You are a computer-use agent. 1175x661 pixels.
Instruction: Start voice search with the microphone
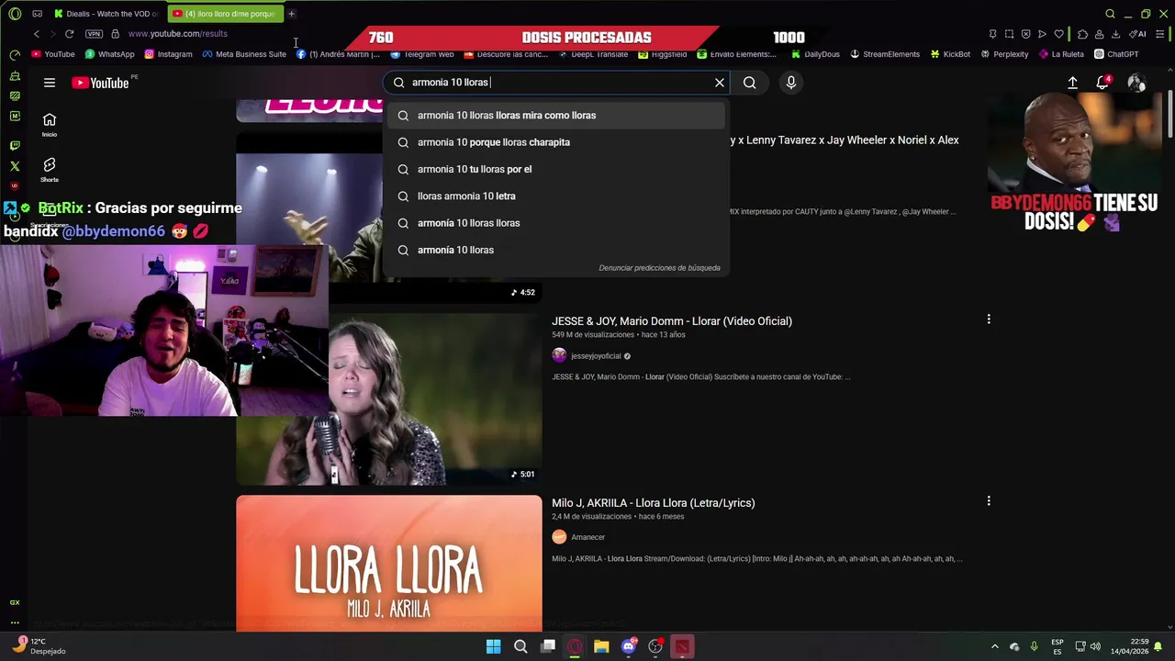pyautogui.click(x=791, y=83)
